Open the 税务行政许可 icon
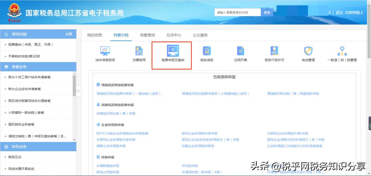This screenshot has height=176, width=371. click(274, 51)
